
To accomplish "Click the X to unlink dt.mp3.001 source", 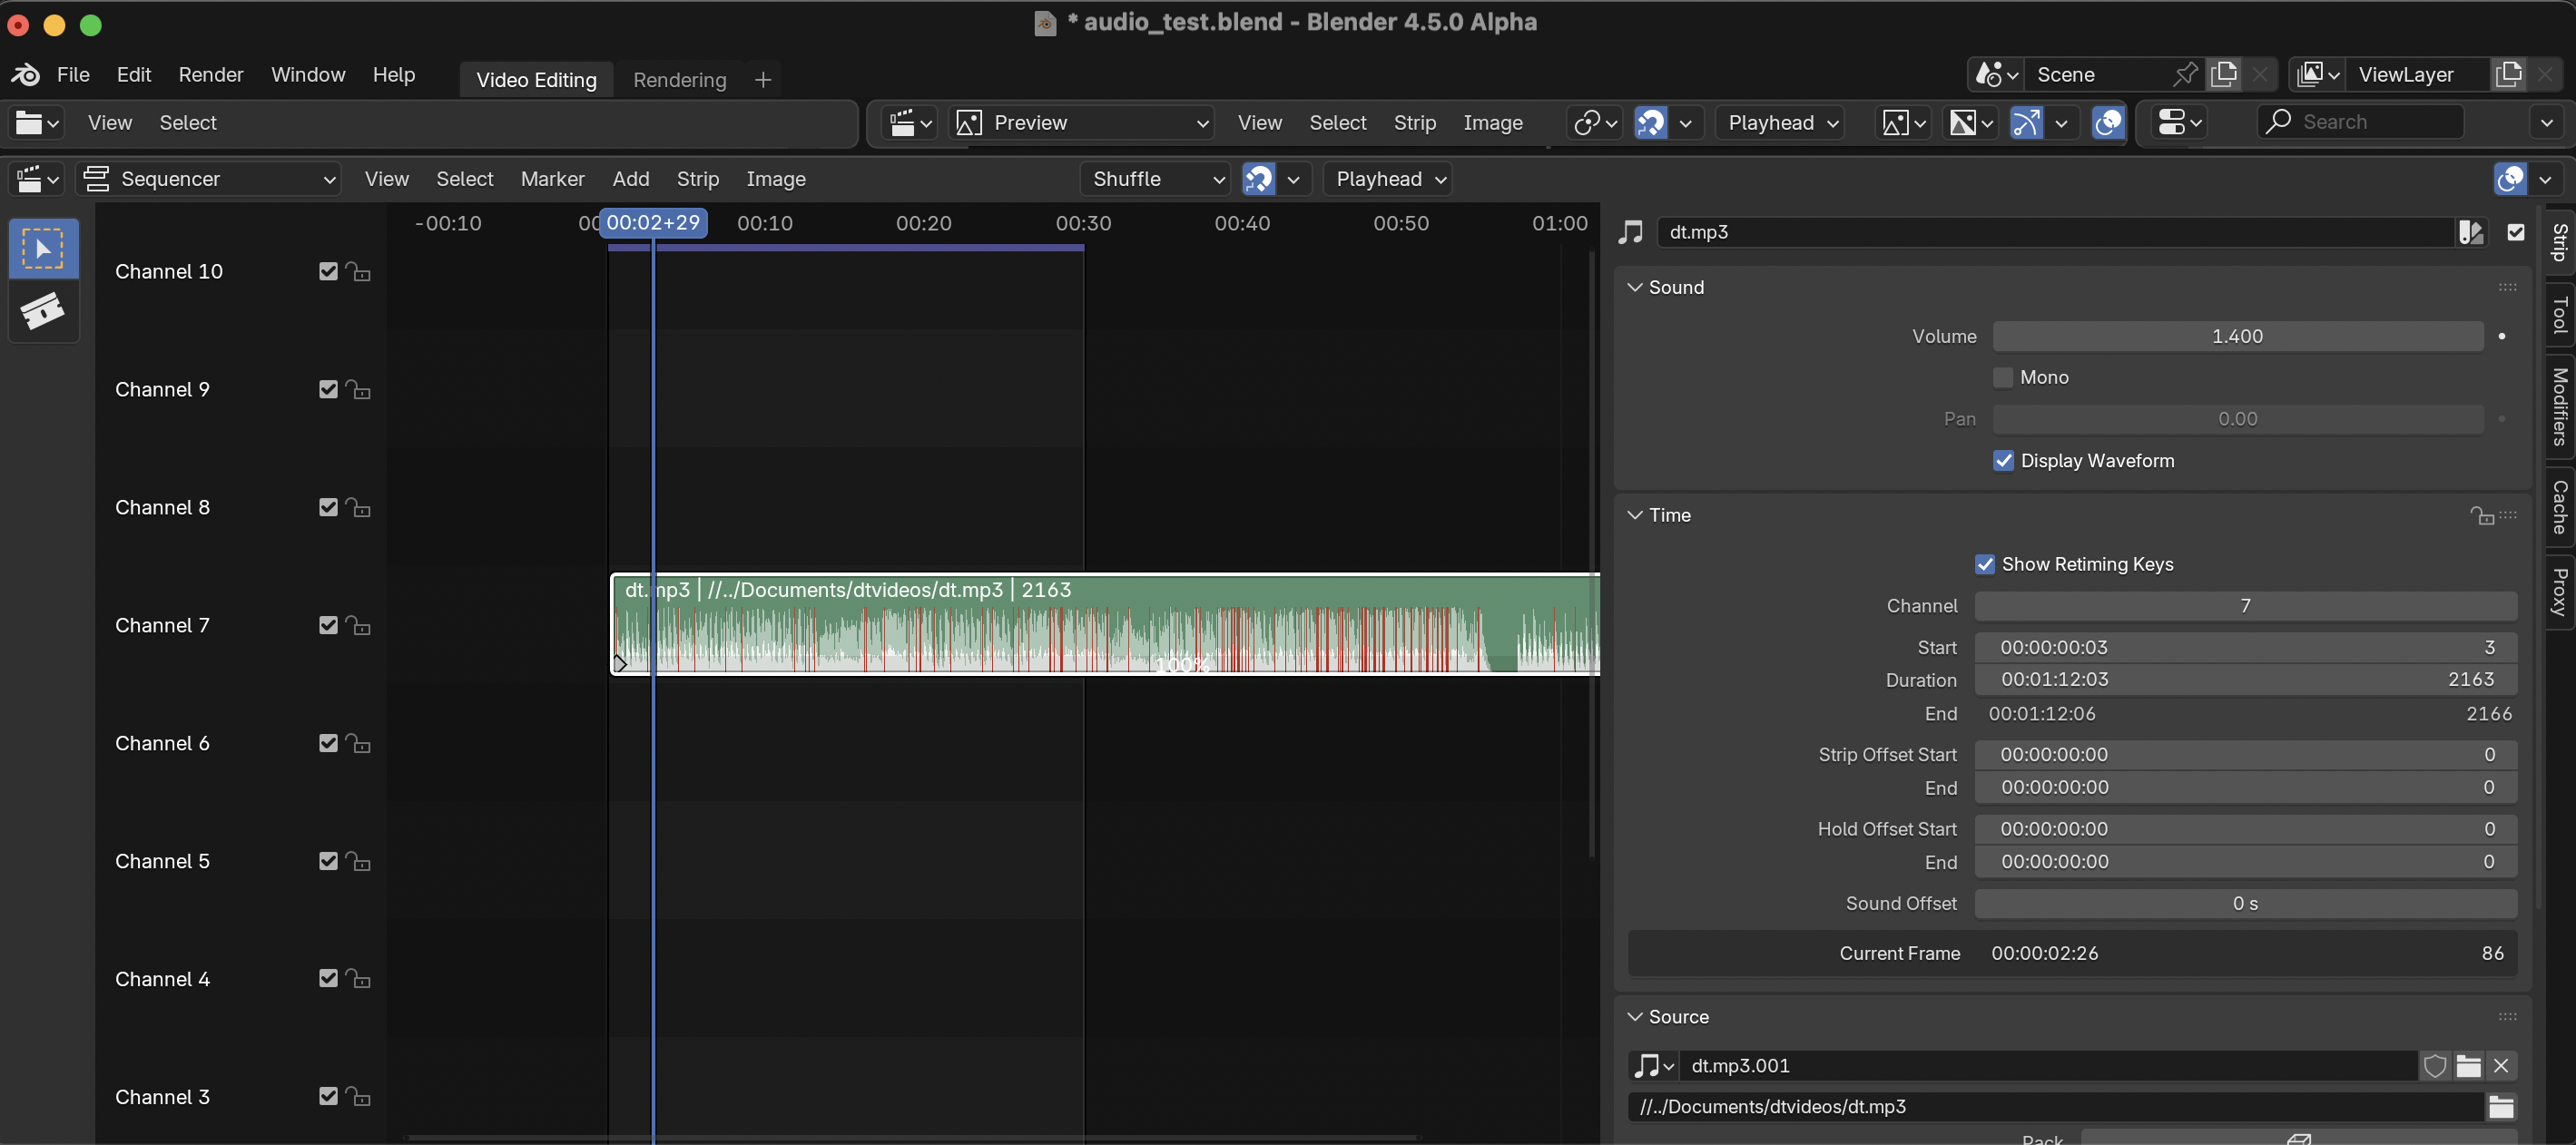I will click(x=2503, y=1066).
